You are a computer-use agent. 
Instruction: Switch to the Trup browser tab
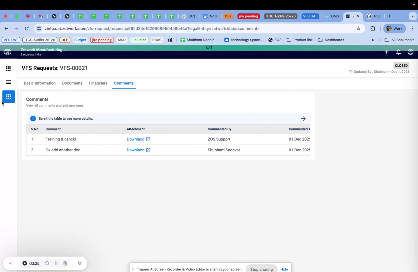point(376,16)
